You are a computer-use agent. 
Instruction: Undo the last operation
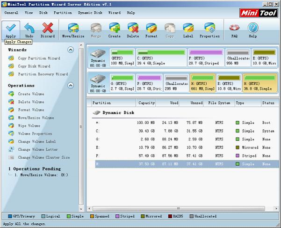click(29, 30)
